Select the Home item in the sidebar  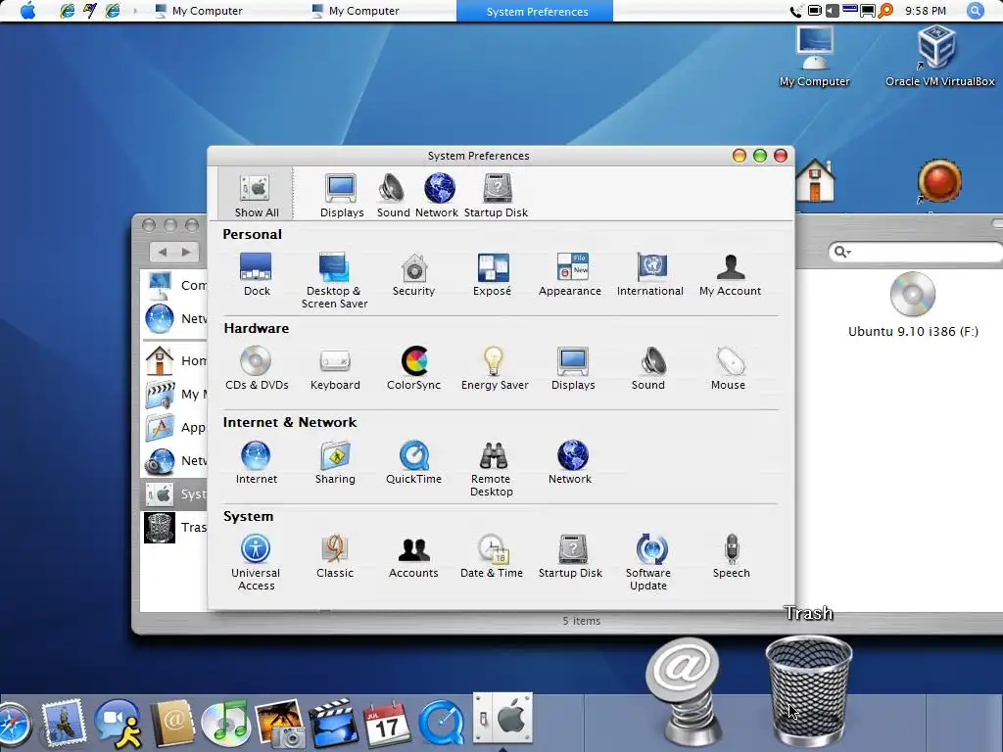[174, 360]
